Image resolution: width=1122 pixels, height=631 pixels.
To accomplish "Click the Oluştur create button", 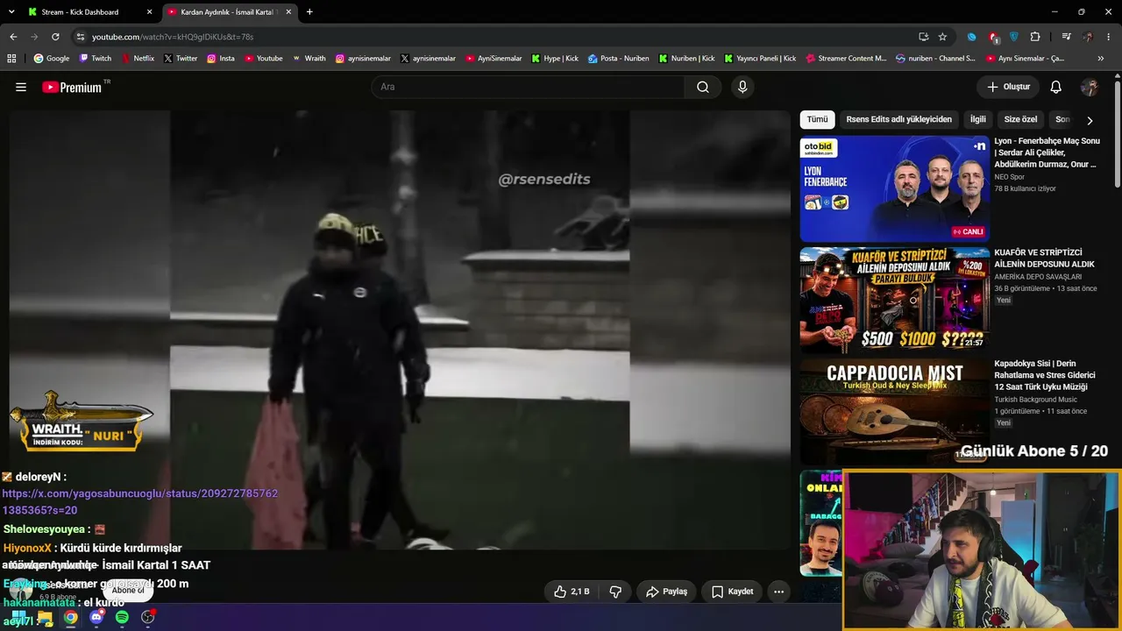I will 1008,87.
